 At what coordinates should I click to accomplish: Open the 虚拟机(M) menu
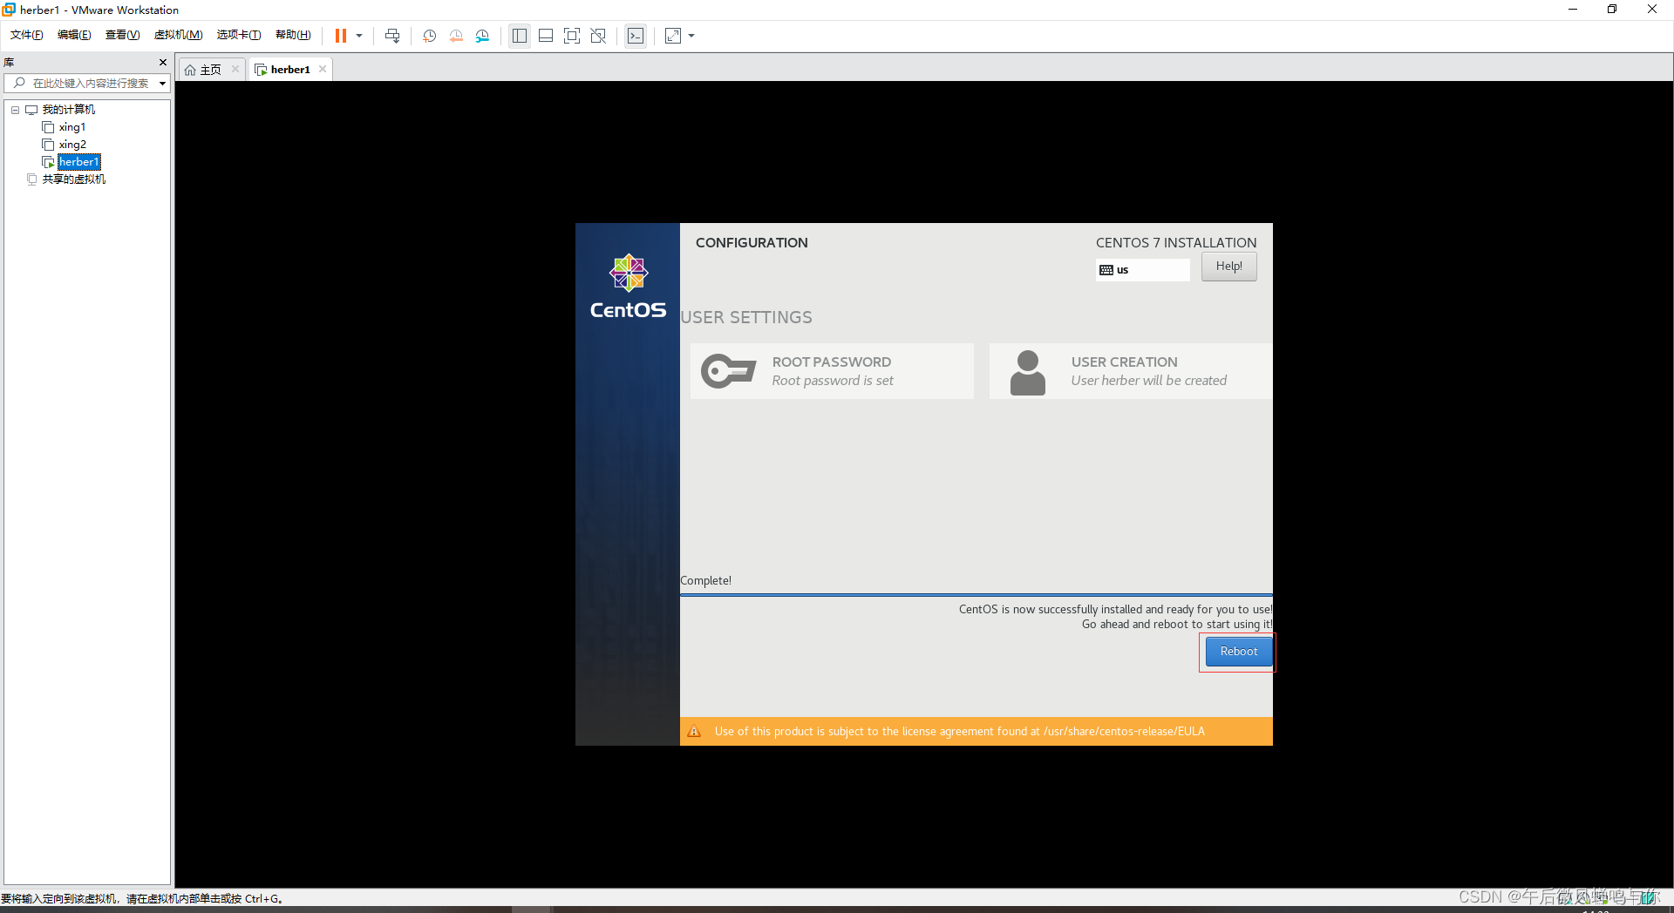tap(178, 35)
